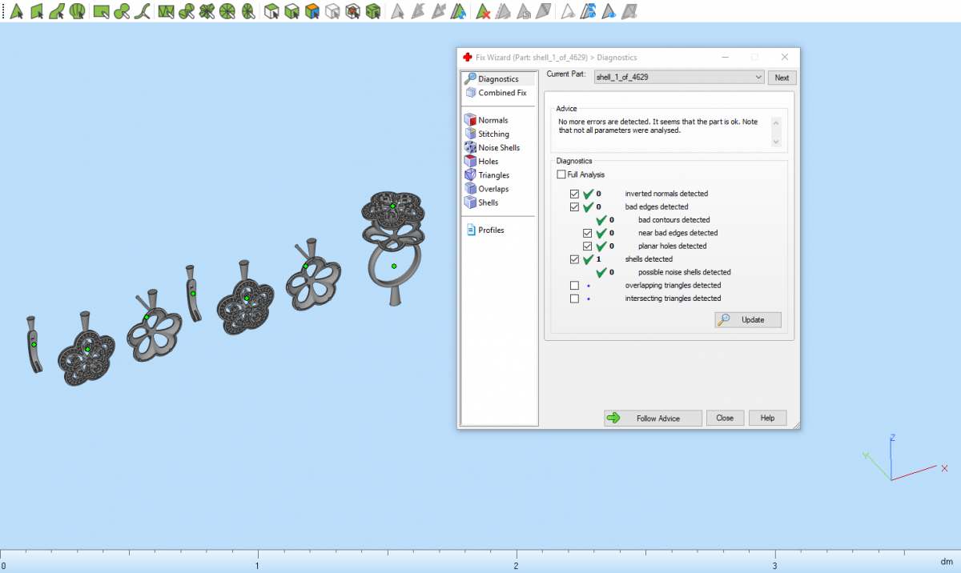Click the Follow Advice button
Viewport: 961px width, 573px height.
point(653,419)
